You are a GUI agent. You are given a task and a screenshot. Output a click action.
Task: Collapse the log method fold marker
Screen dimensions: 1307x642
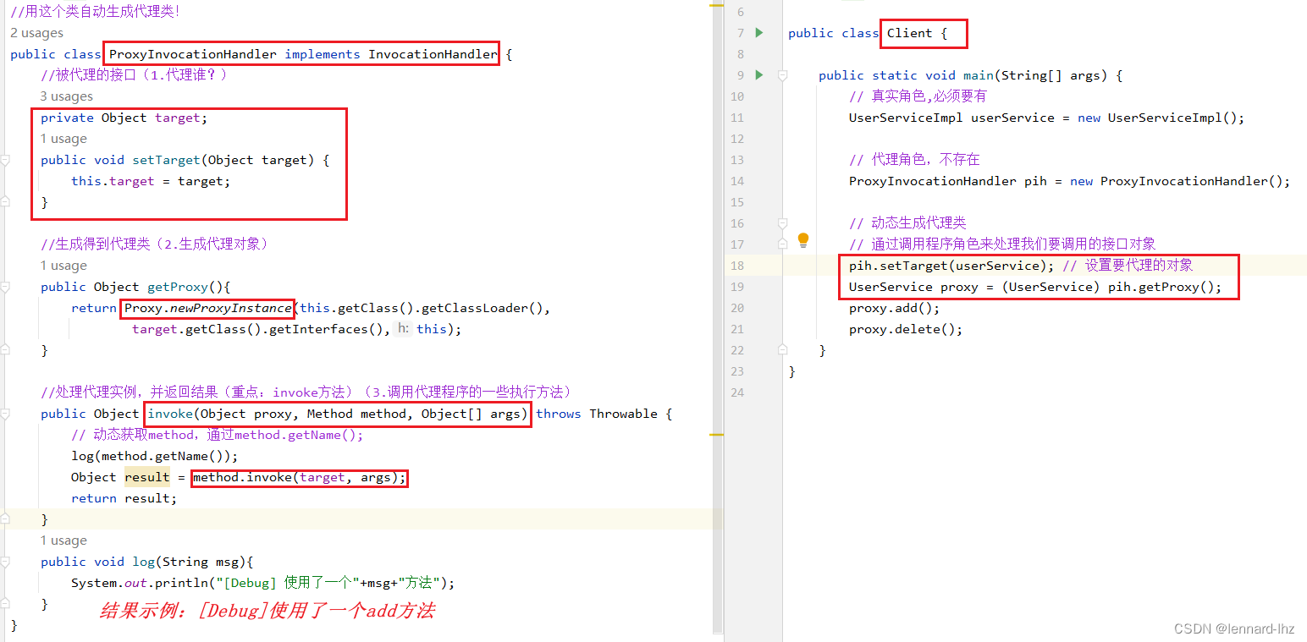(5, 562)
